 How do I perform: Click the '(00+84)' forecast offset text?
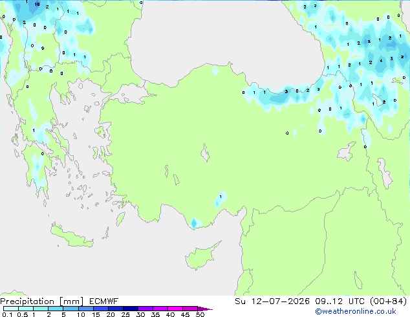tap(389, 301)
